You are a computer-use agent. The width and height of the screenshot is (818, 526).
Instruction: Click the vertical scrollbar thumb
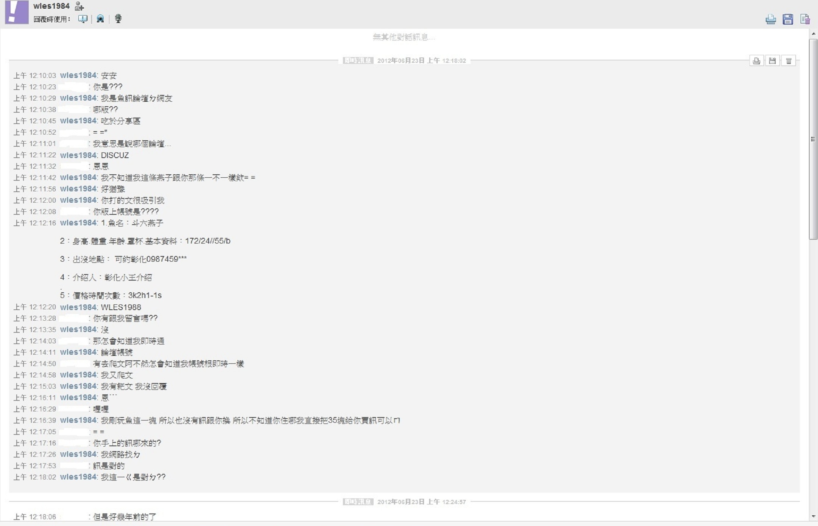pyautogui.click(x=813, y=139)
